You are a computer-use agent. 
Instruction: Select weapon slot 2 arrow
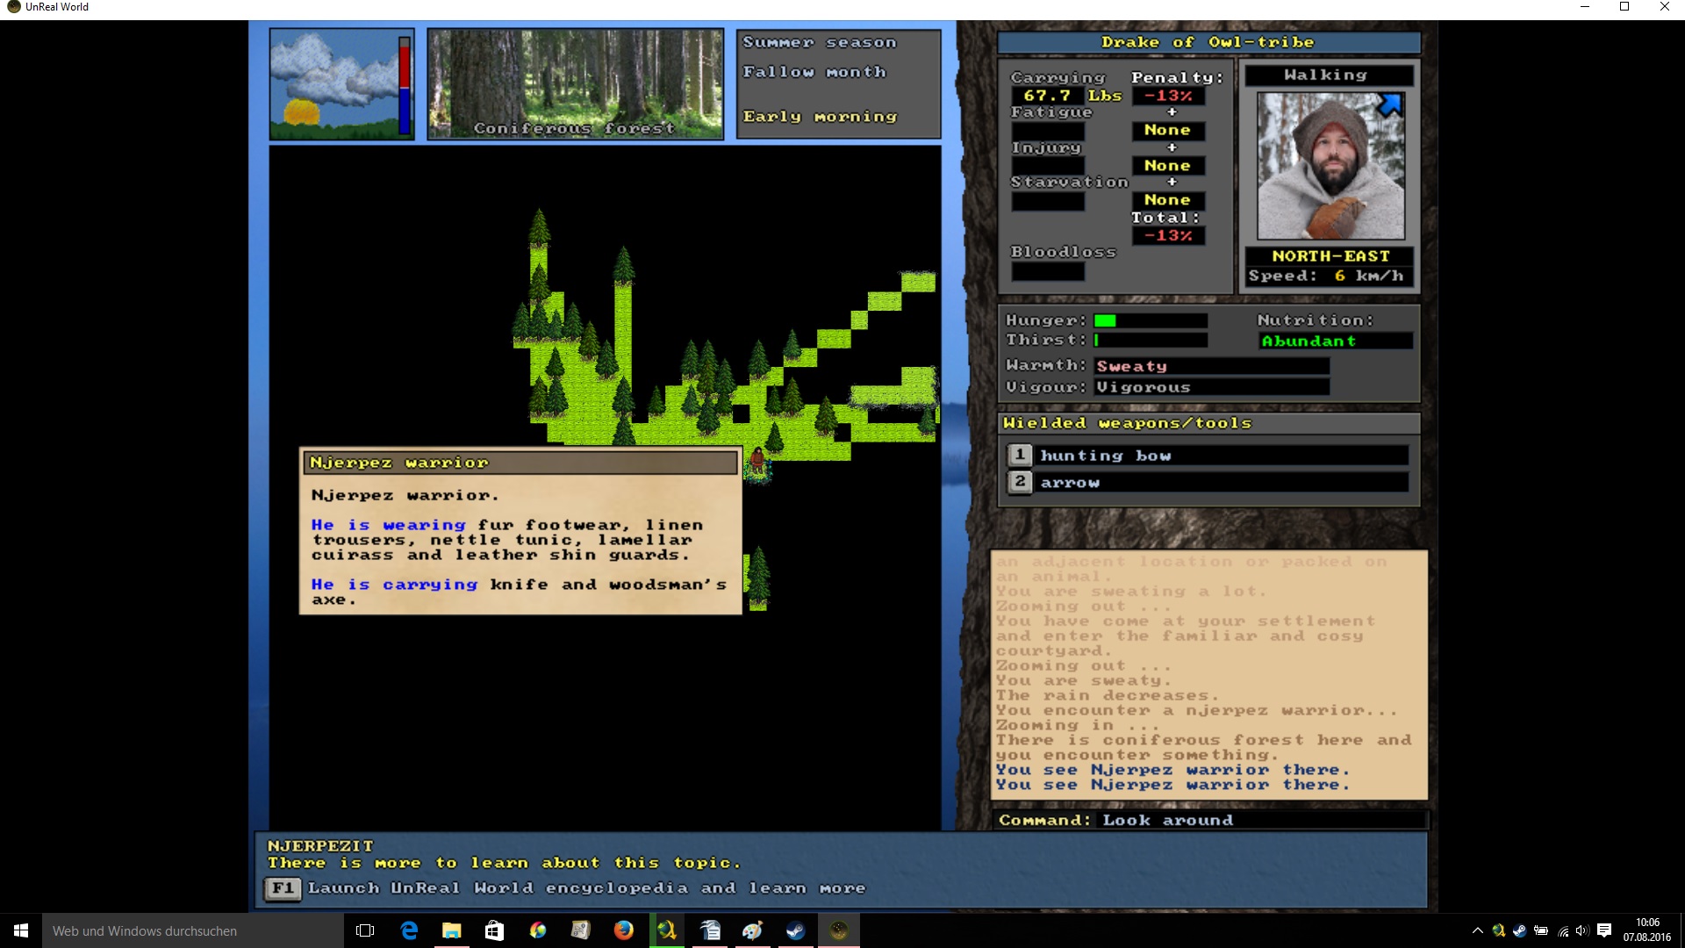pos(1208,482)
